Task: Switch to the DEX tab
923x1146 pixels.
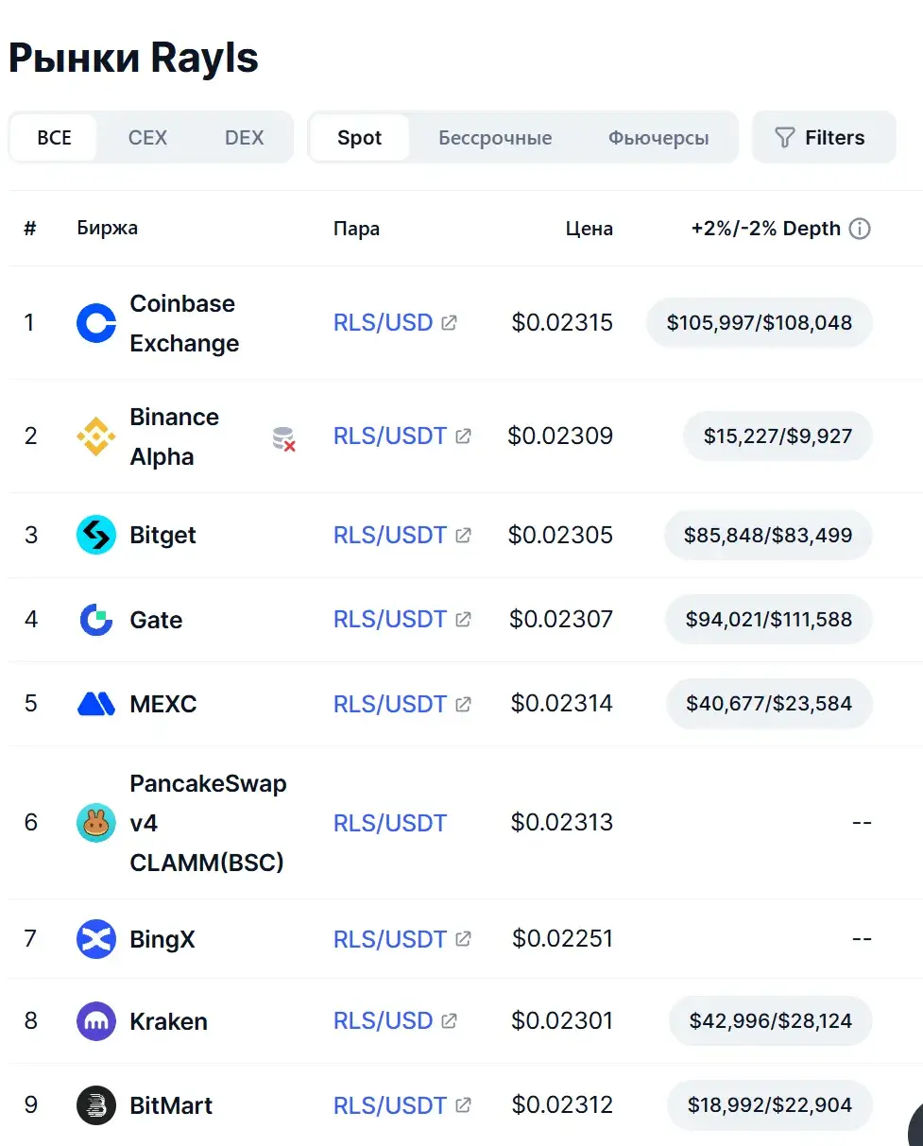Action: tap(244, 138)
